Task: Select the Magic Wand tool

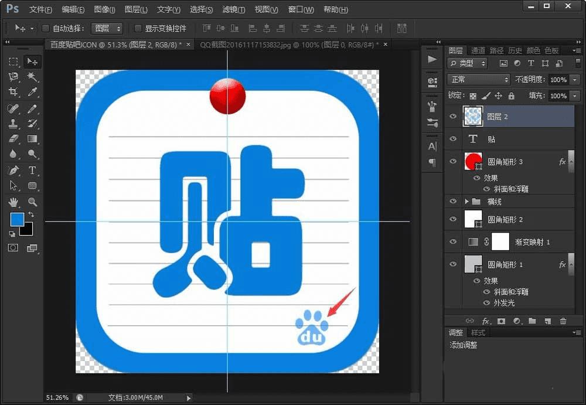Action: (33, 77)
